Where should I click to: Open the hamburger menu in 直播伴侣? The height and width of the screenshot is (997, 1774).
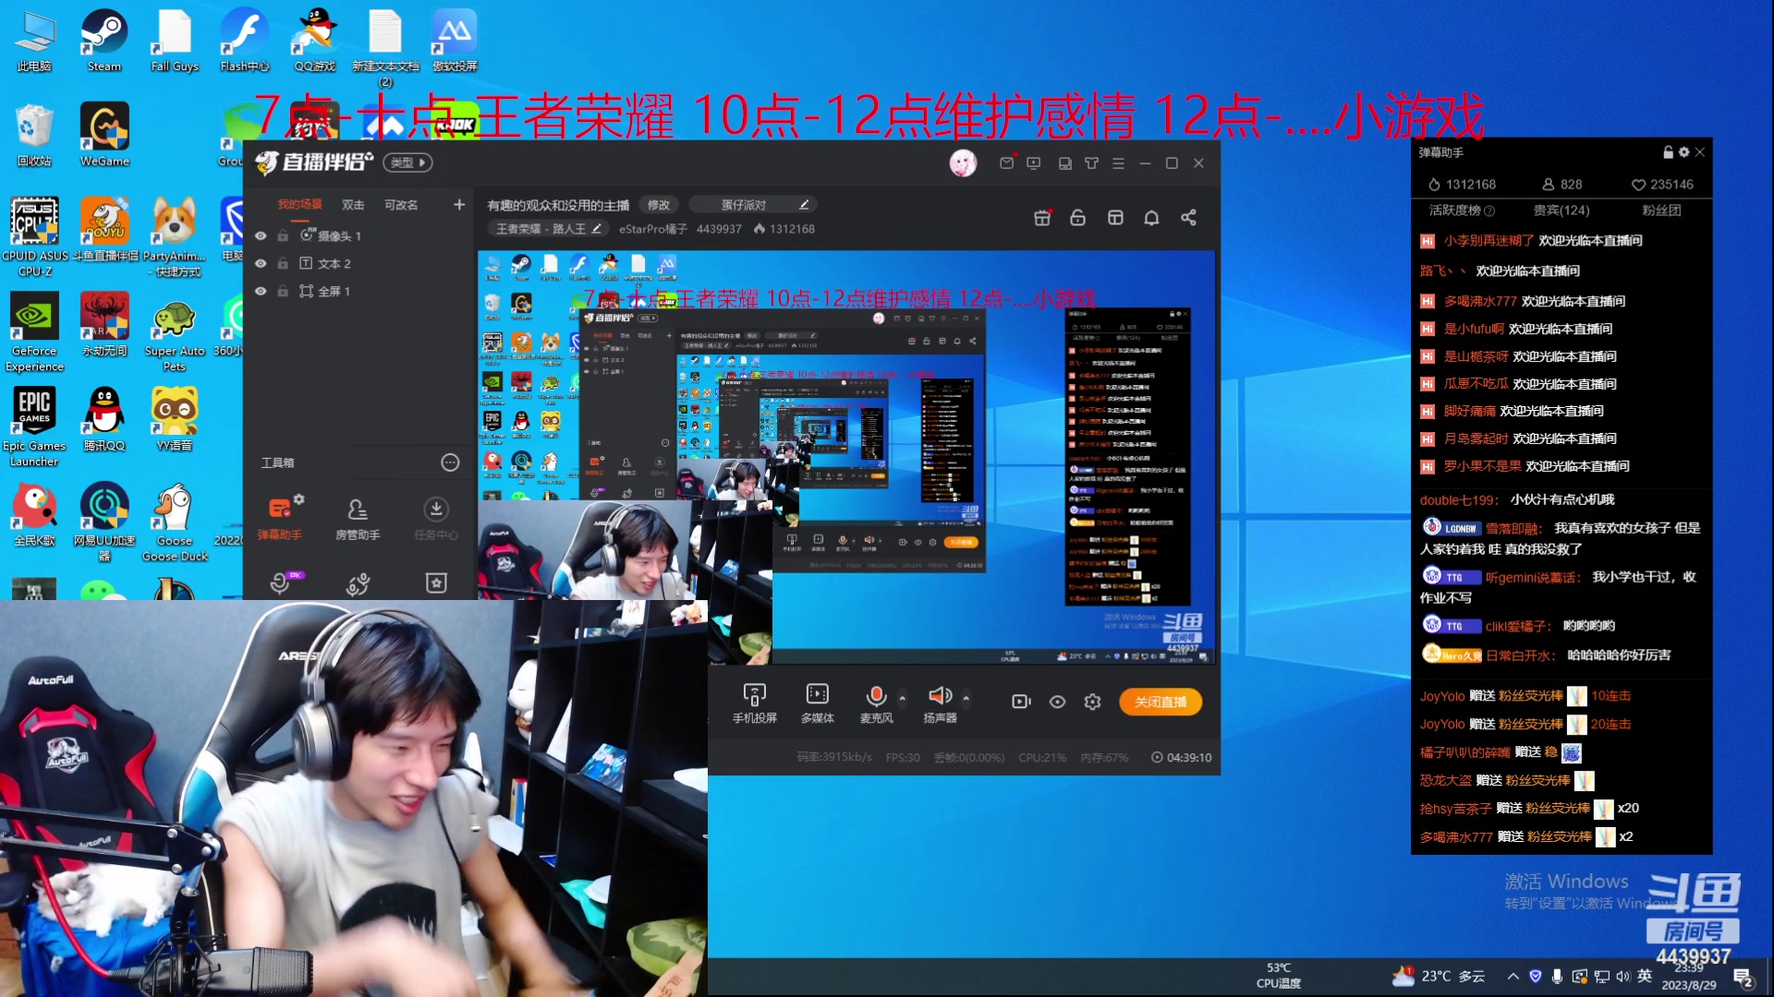tap(1119, 163)
